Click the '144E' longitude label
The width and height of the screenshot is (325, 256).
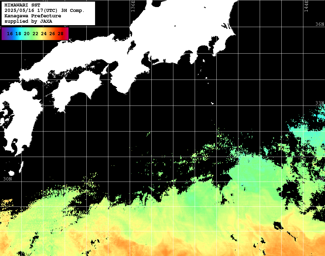pyautogui.click(x=306, y=6)
